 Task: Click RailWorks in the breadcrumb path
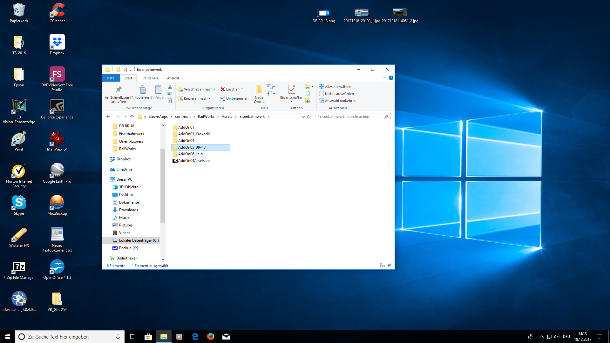[x=206, y=117]
